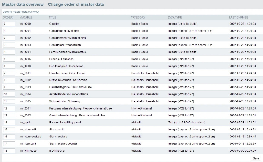
Task: Click order input for isOfflineuser row
Action: point(9,151)
